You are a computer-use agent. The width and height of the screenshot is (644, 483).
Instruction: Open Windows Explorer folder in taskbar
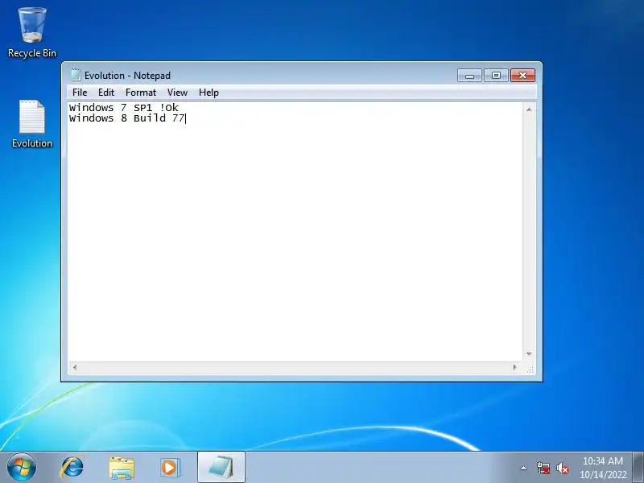tap(122, 468)
